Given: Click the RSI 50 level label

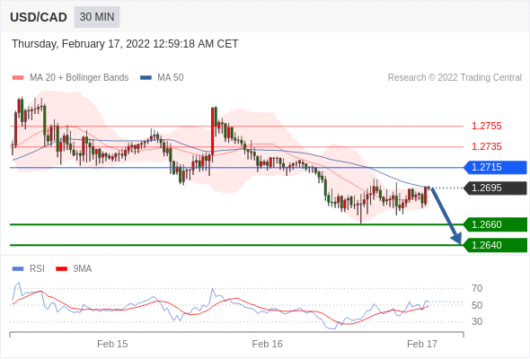Looking at the screenshot, I should 477,305.
